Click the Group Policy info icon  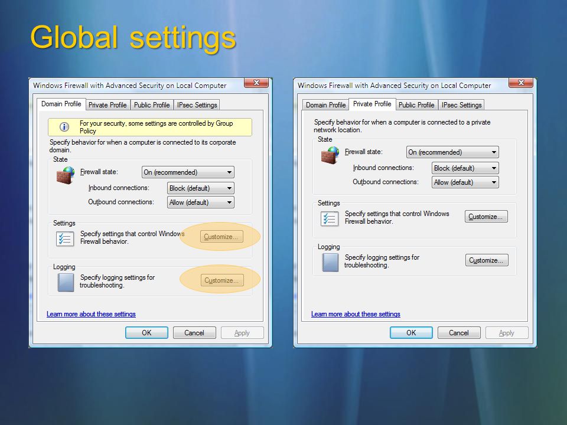coord(64,127)
